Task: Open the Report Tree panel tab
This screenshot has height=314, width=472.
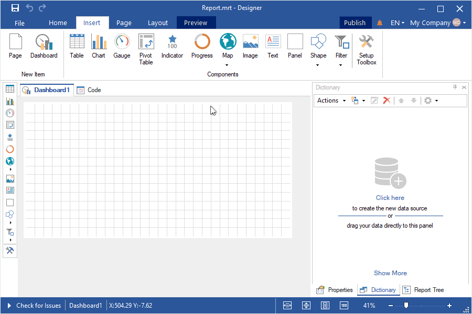Action: click(x=423, y=290)
